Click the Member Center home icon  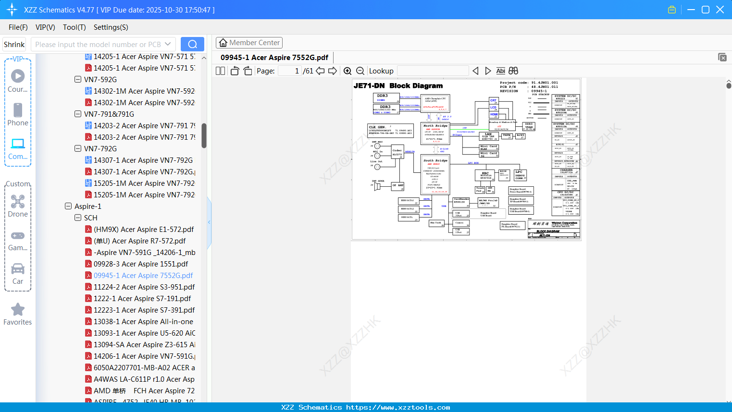pyautogui.click(x=223, y=43)
